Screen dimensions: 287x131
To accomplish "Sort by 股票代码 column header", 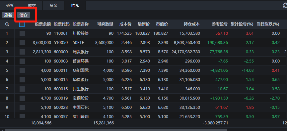I will [62, 24].
